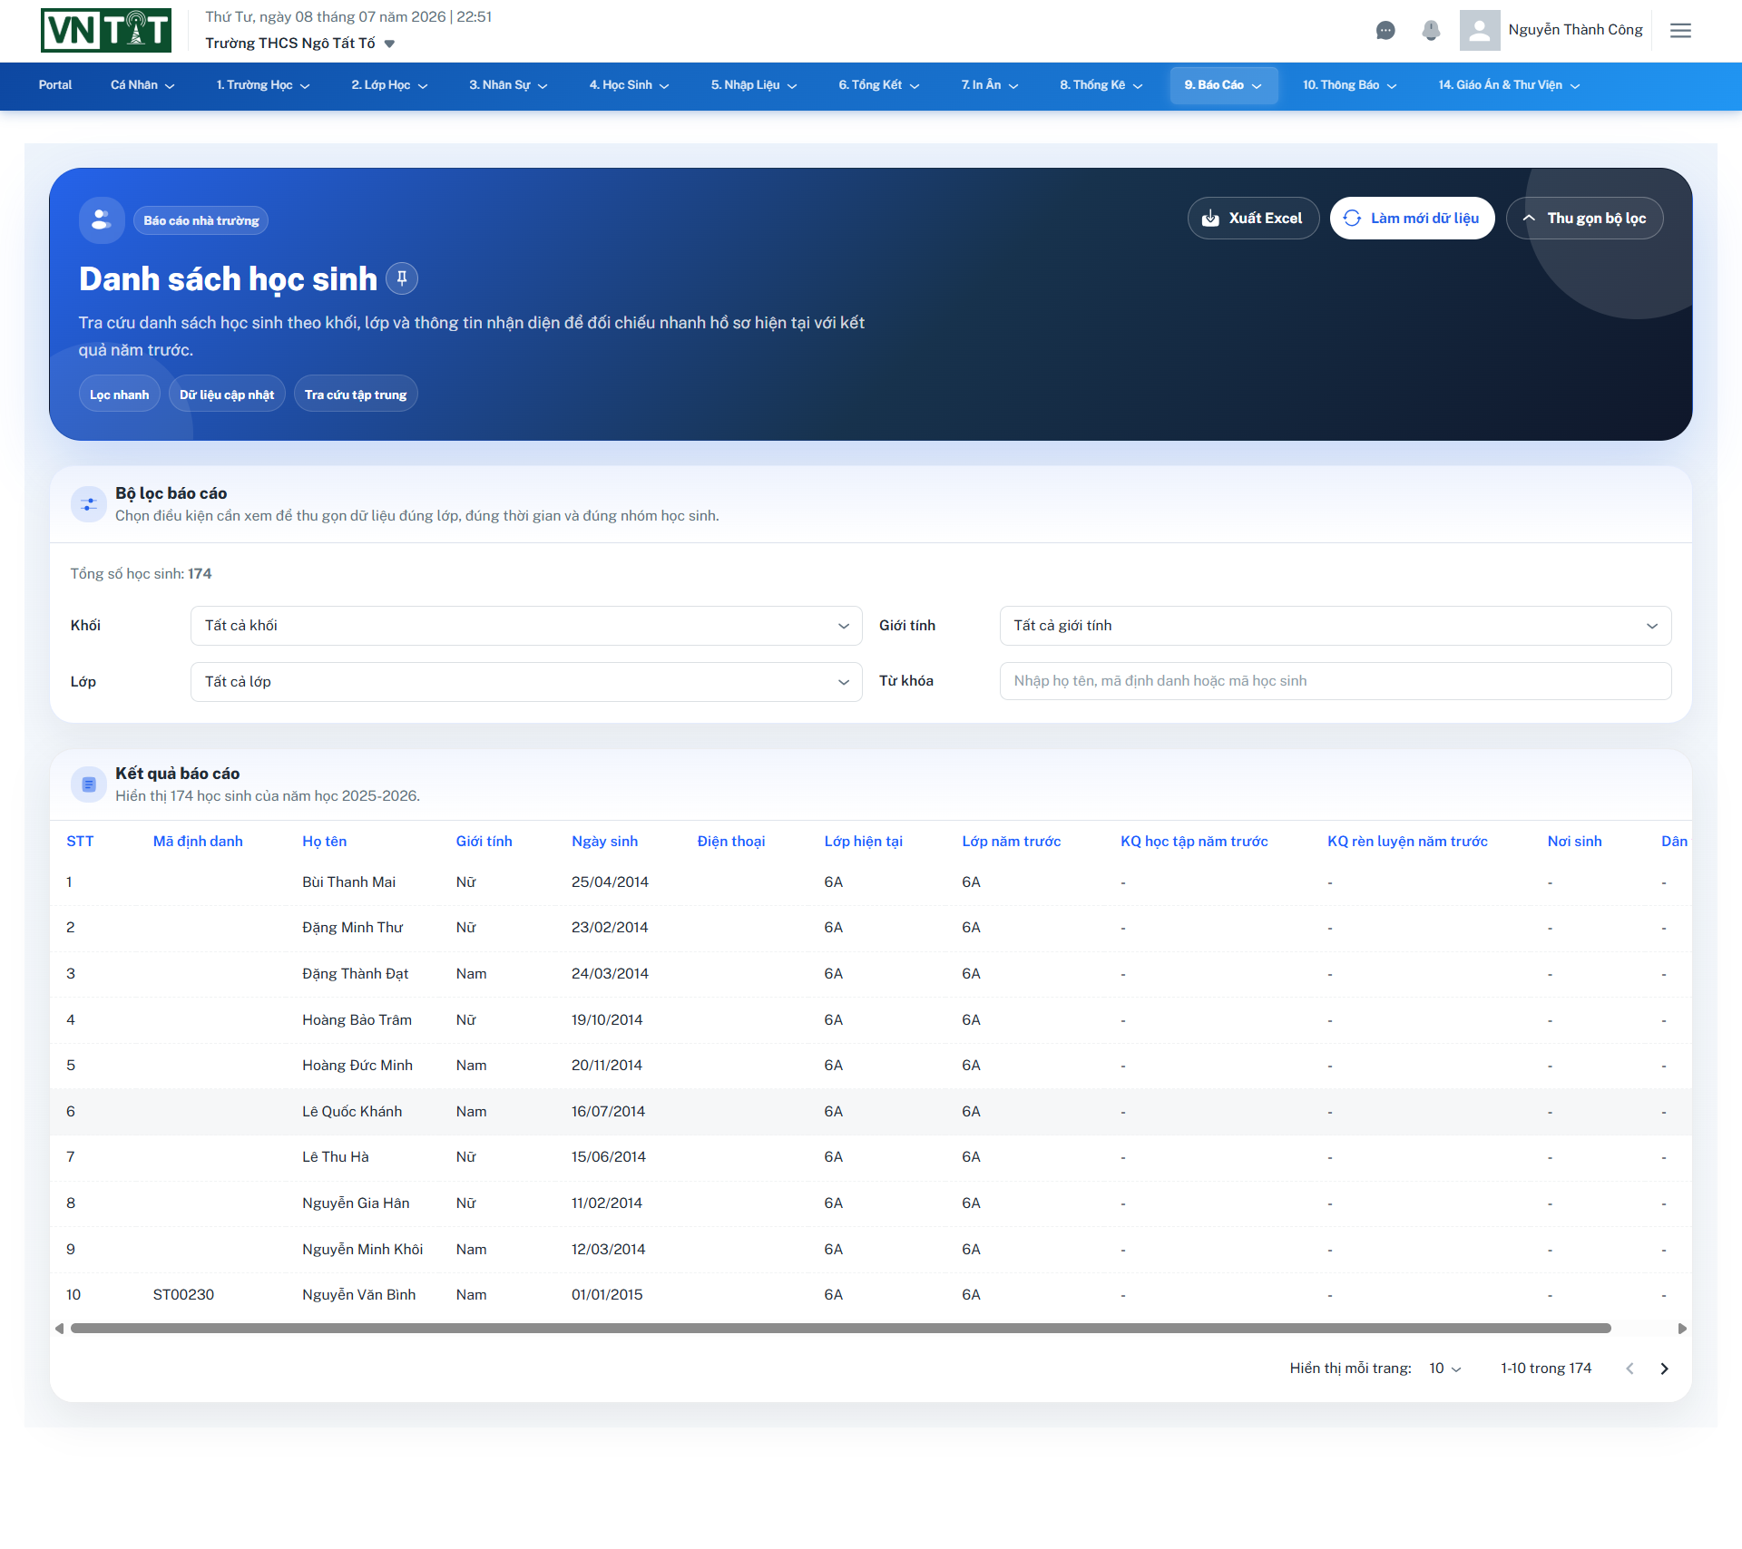The height and width of the screenshot is (1549, 1742).
Task: Change rows per page dropdown
Action: pos(1445,1369)
